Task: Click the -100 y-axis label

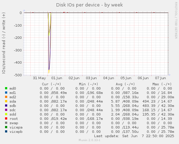Action: click(x=18, y=25)
